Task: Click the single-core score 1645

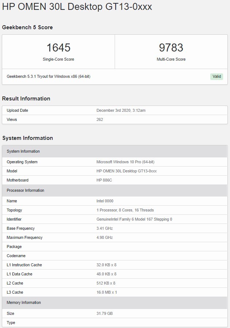Action: point(58,47)
